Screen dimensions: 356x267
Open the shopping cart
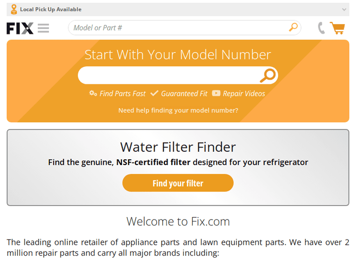tap(337, 28)
